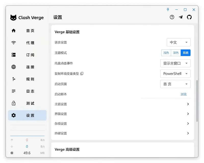Screen dimensions: 204x163
Task: Pin the window with the pushpin icon
Action: (168, 9)
